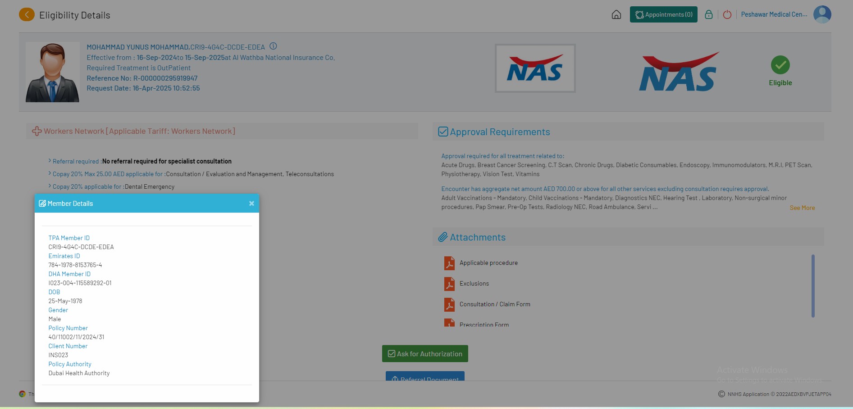Click the framed NAS logo thumbnail

[x=535, y=68]
